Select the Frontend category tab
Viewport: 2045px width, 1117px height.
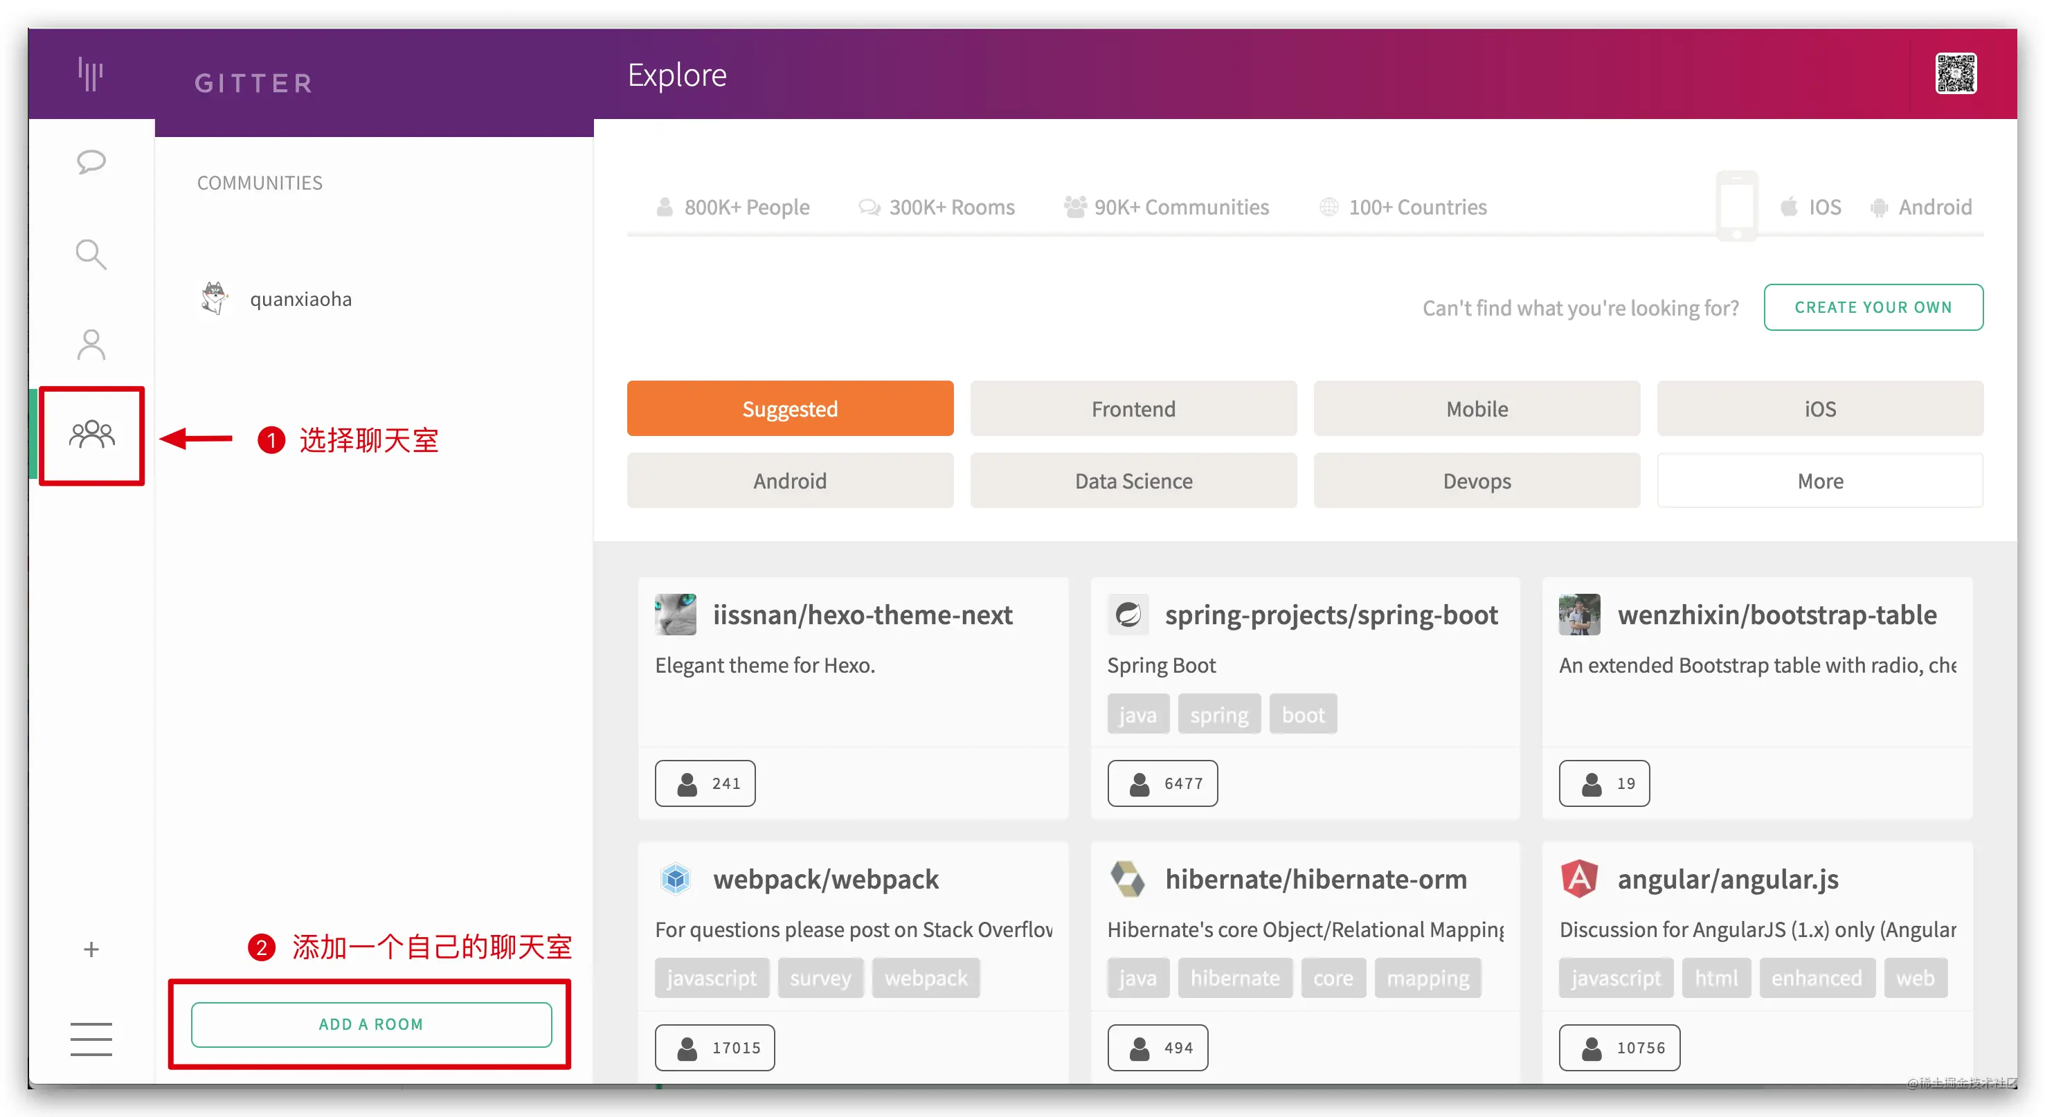click(1134, 408)
